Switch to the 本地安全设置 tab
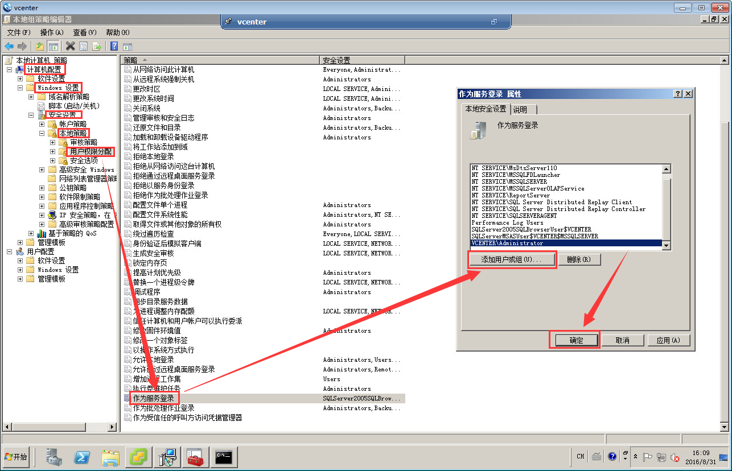Screen dimensions: 732x471 [x=486, y=109]
